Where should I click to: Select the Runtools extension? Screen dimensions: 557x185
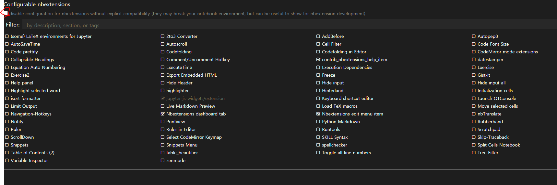pyautogui.click(x=331, y=129)
